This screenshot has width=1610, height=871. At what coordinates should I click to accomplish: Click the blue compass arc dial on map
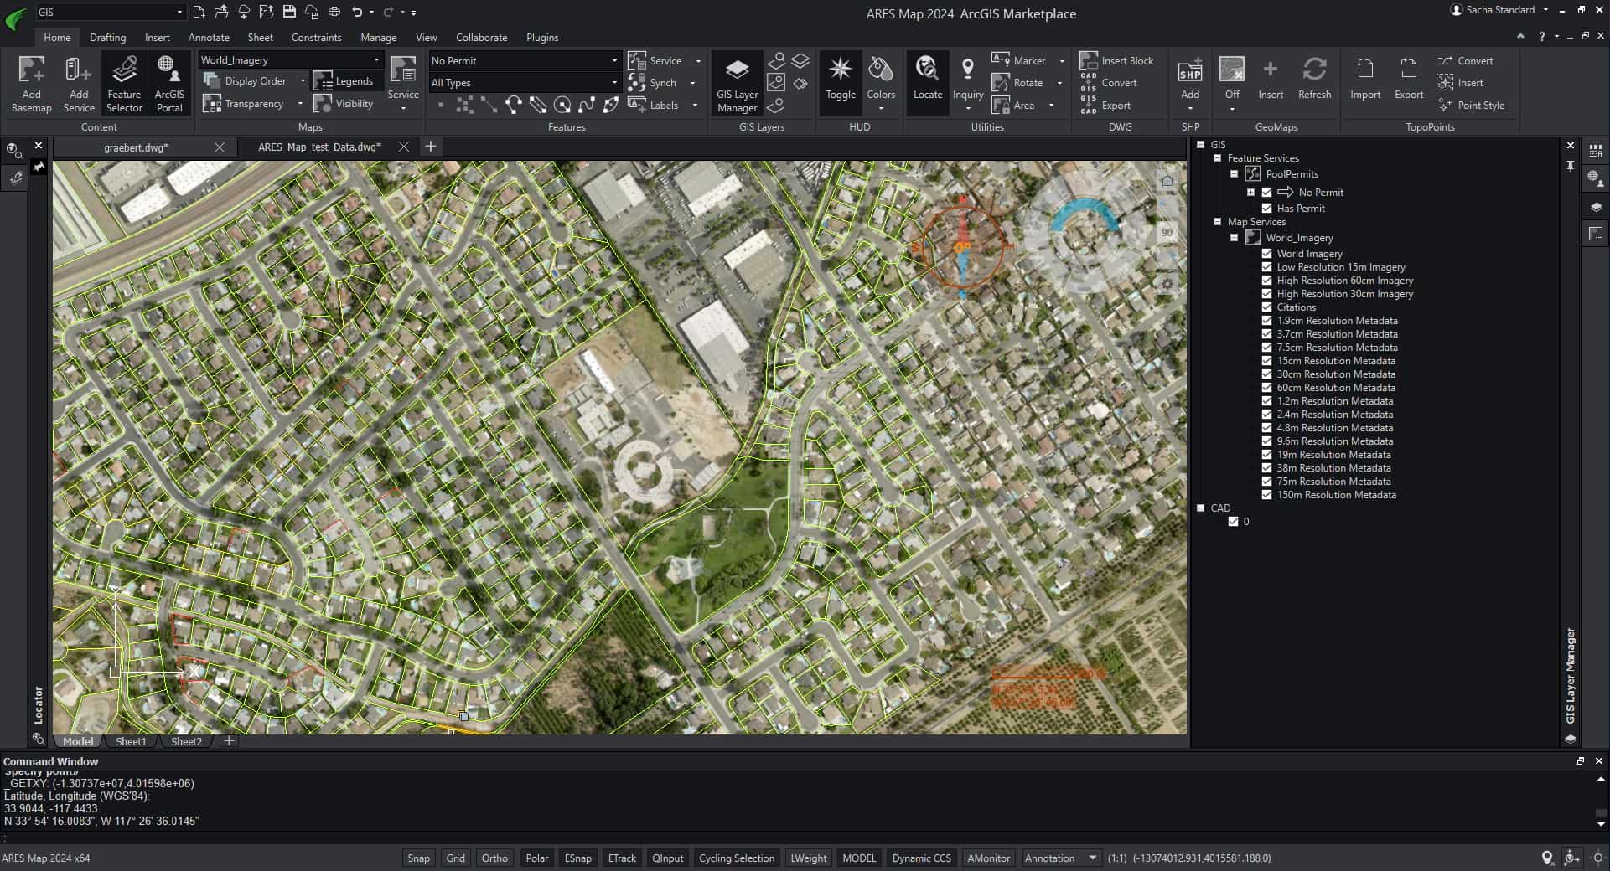pyautogui.click(x=1085, y=213)
